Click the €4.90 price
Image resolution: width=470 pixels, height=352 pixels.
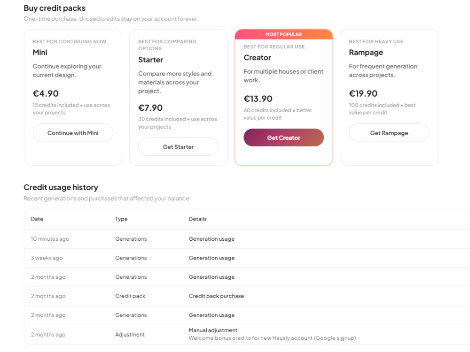coord(46,93)
